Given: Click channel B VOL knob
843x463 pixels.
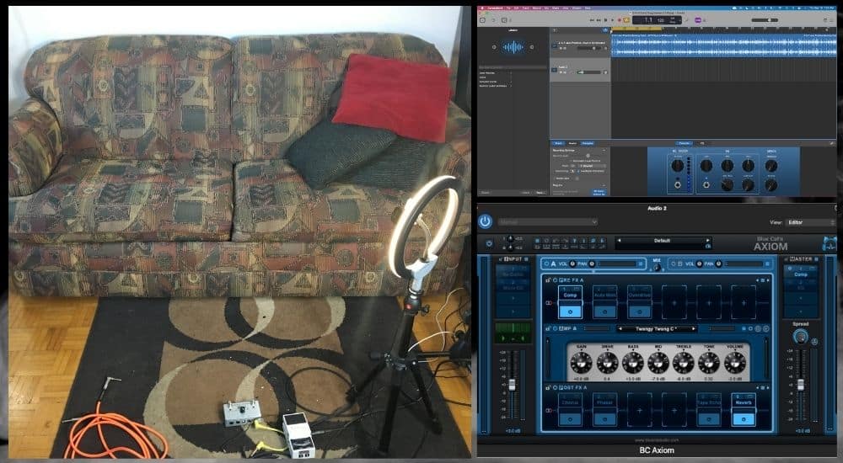Looking at the screenshot, I should pos(699,263).
